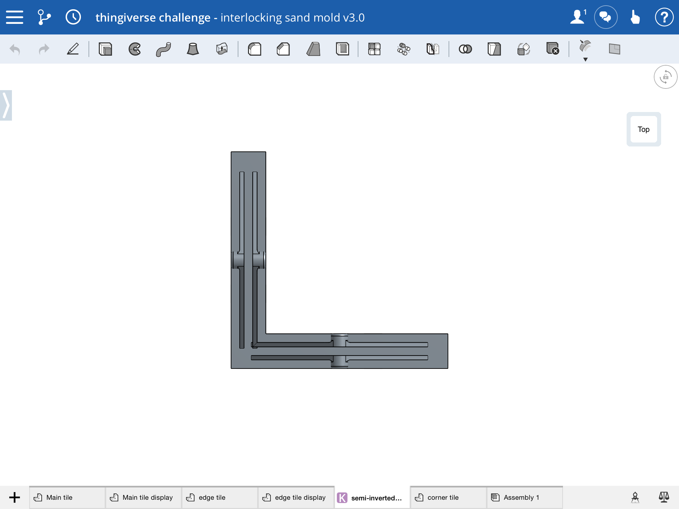Select the Extrude tool
The image size is (679, 509).
[105, 49]
